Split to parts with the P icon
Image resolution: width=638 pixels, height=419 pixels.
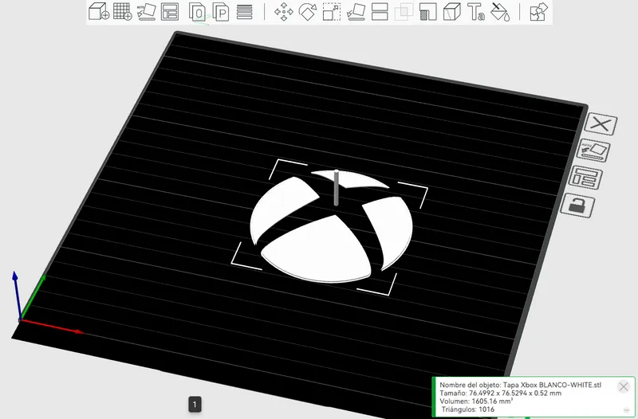[x=221, y=12]
